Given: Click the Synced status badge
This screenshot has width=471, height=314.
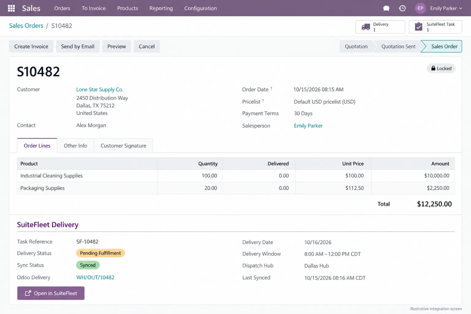Looking at the screenshot, I should [88, 265].
